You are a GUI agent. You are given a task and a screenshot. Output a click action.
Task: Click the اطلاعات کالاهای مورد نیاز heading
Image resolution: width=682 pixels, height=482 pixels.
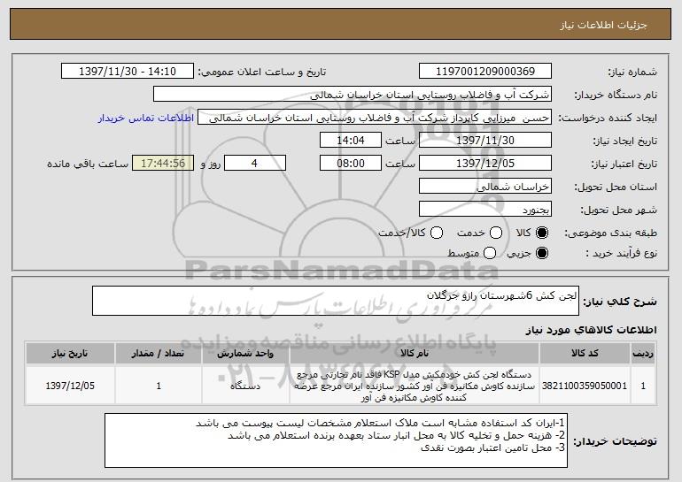(591, 330)
